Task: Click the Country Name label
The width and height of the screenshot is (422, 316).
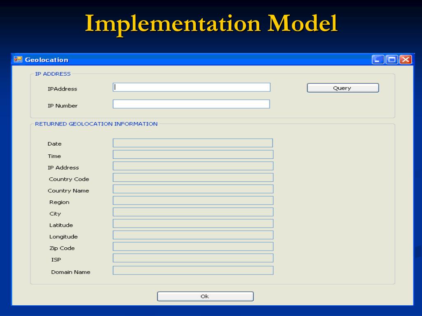Action: tap(68, 191)
